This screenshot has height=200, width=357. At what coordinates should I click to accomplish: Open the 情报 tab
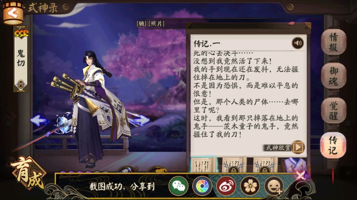tap(333, 42)
